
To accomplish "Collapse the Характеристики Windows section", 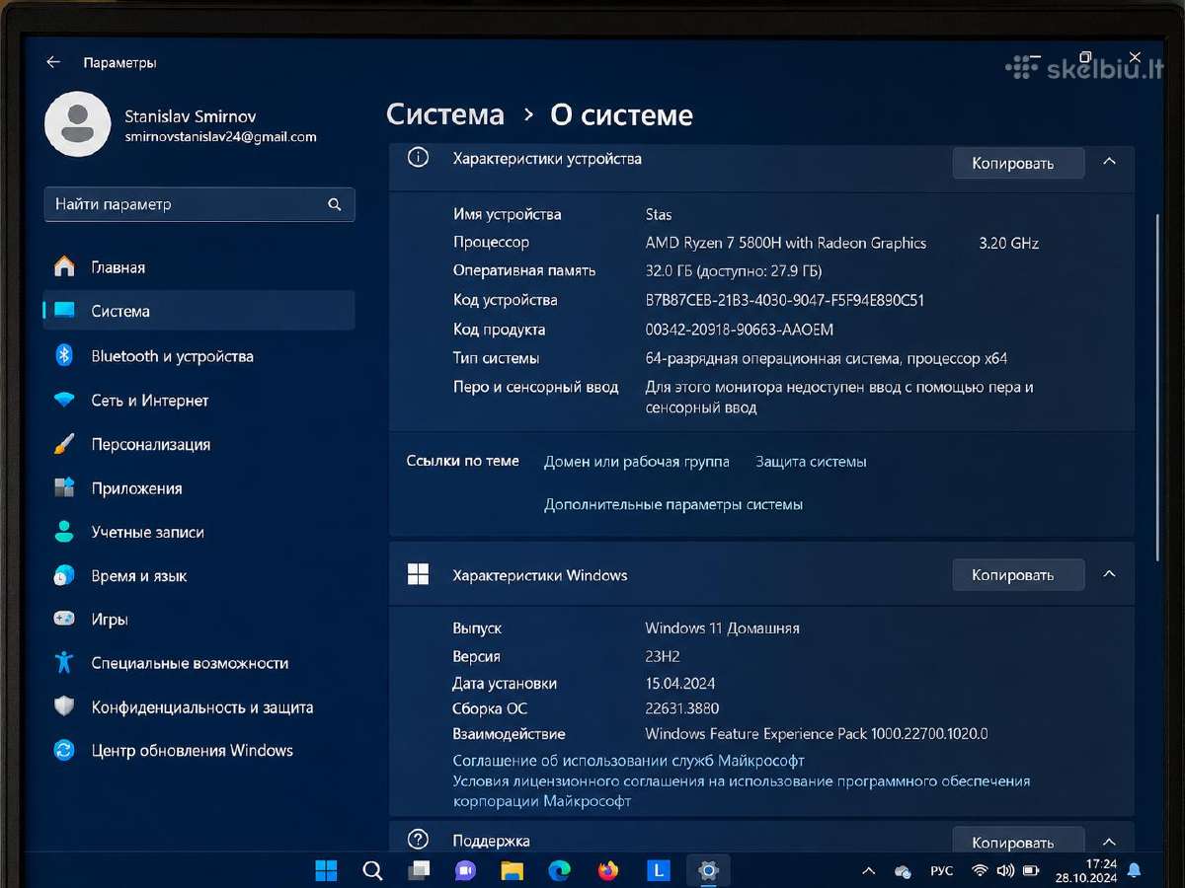I will pos(1109,574).
